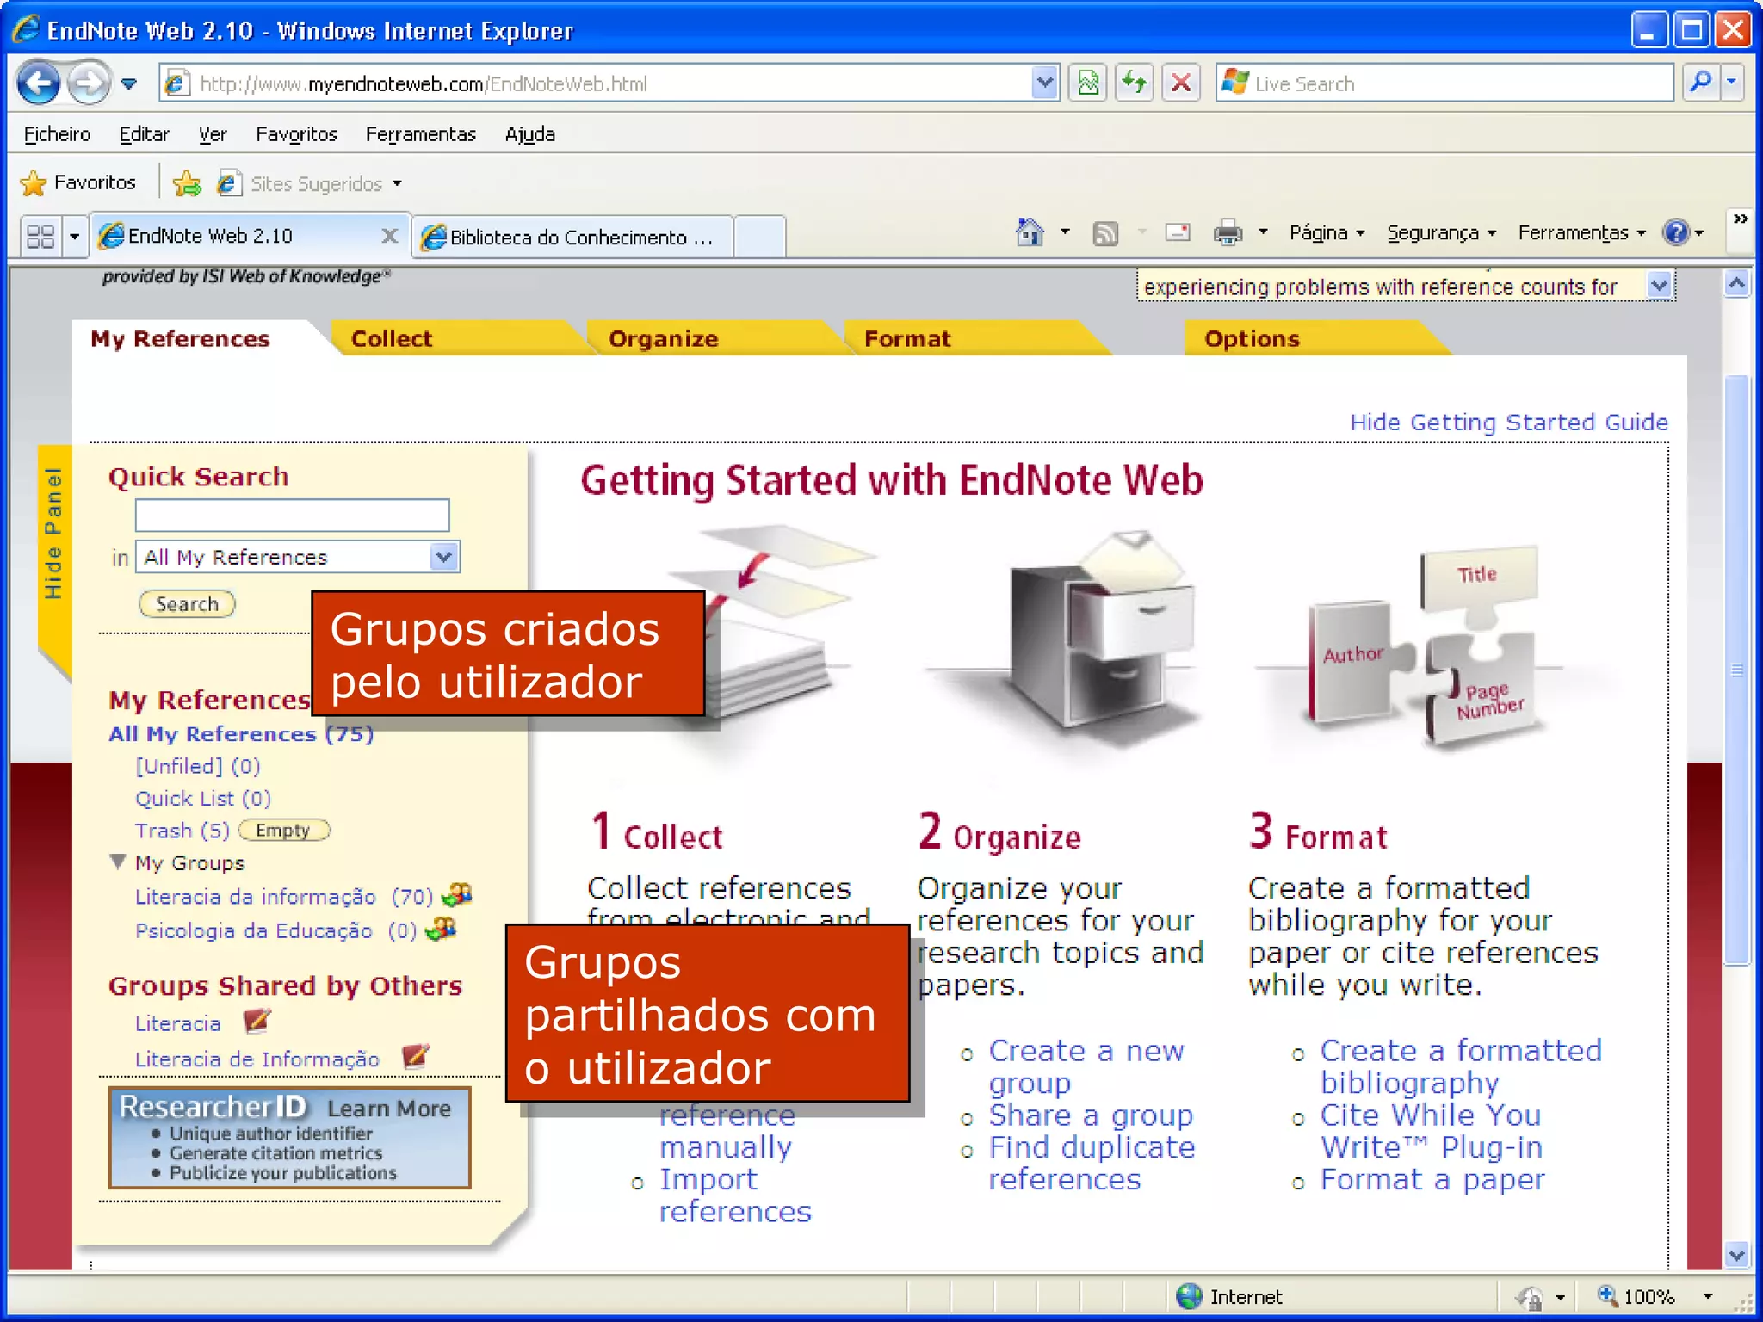The width and height of the screenshot is (1763, 1322).
Task: Open Psicologia da Educação group
Action: (x=275, y=930)
